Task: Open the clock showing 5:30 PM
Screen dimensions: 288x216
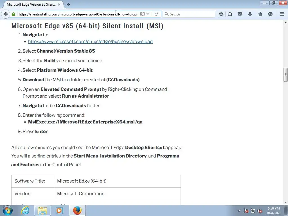Action: 274,210
